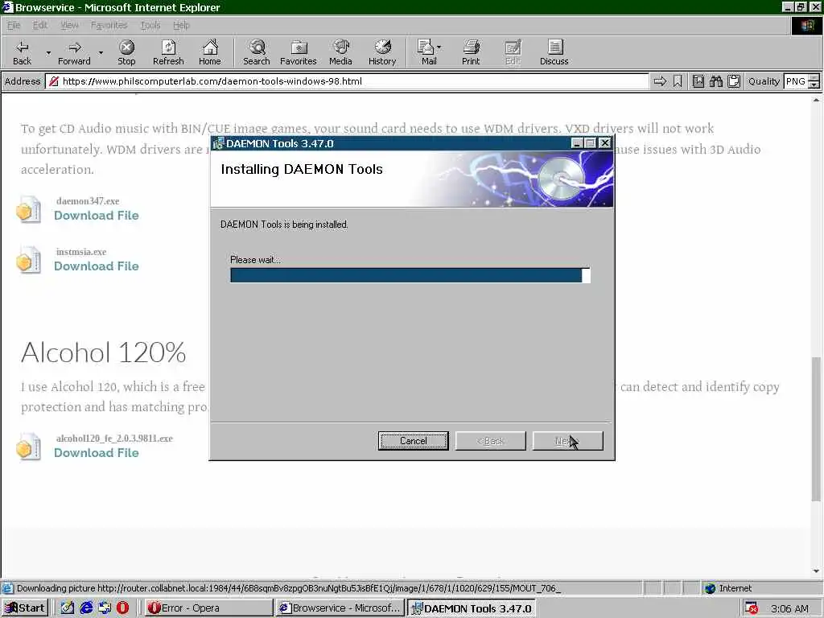The image size is (824, 618).
Task: Adjust the Quality PNG stepper
Action: coord(814,81)
